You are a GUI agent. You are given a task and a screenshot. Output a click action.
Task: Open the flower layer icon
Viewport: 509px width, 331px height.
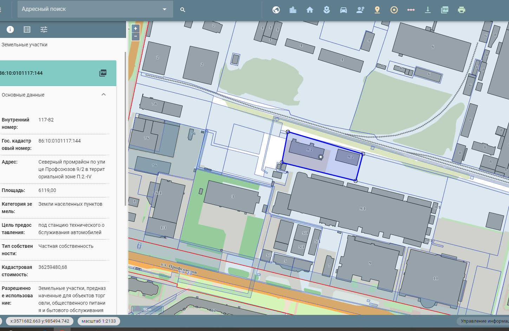pyautogui.click(x=327, y=10)
